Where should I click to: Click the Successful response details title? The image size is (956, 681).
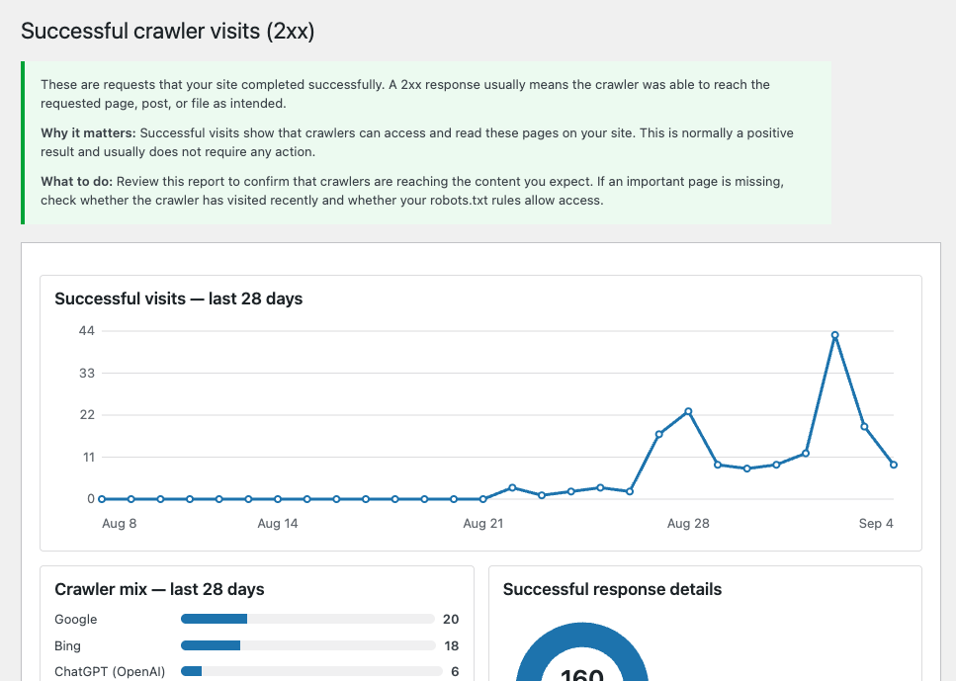coord(612,589)
